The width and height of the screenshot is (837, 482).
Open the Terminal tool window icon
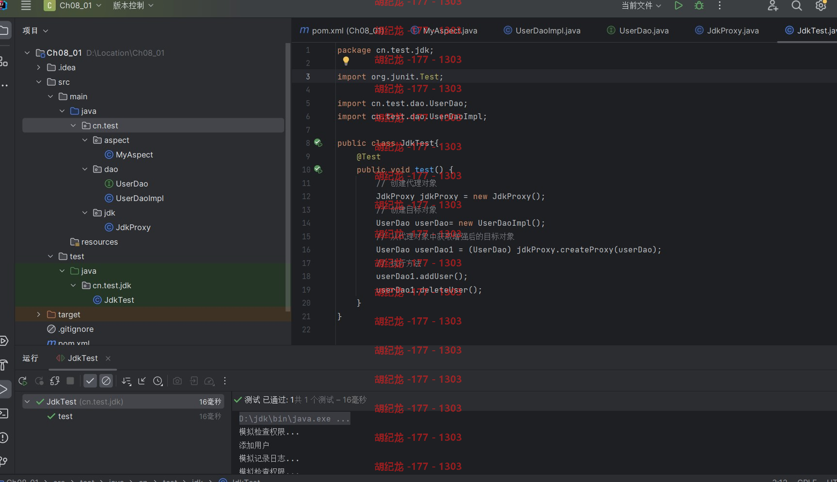point(4,413)
